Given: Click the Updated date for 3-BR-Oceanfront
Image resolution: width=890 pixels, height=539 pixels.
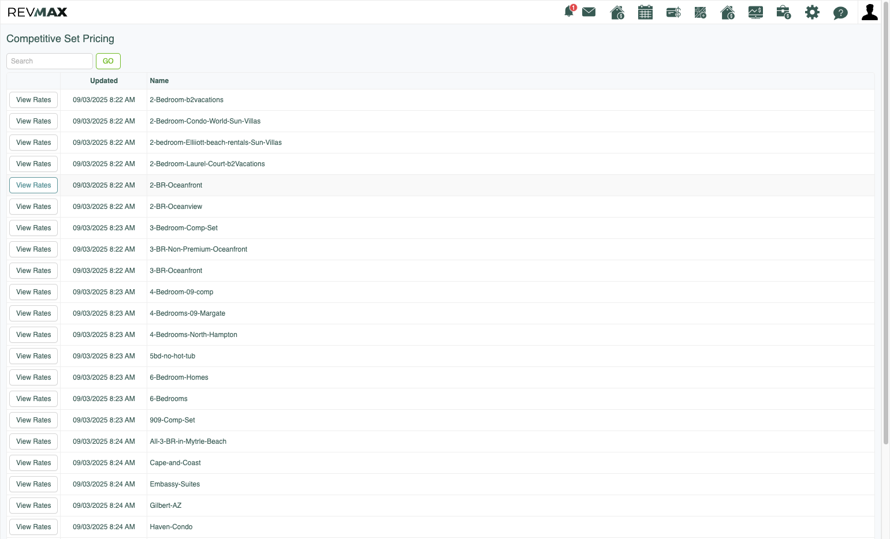Looking at the screenshot, I should (x=104, y=271).
